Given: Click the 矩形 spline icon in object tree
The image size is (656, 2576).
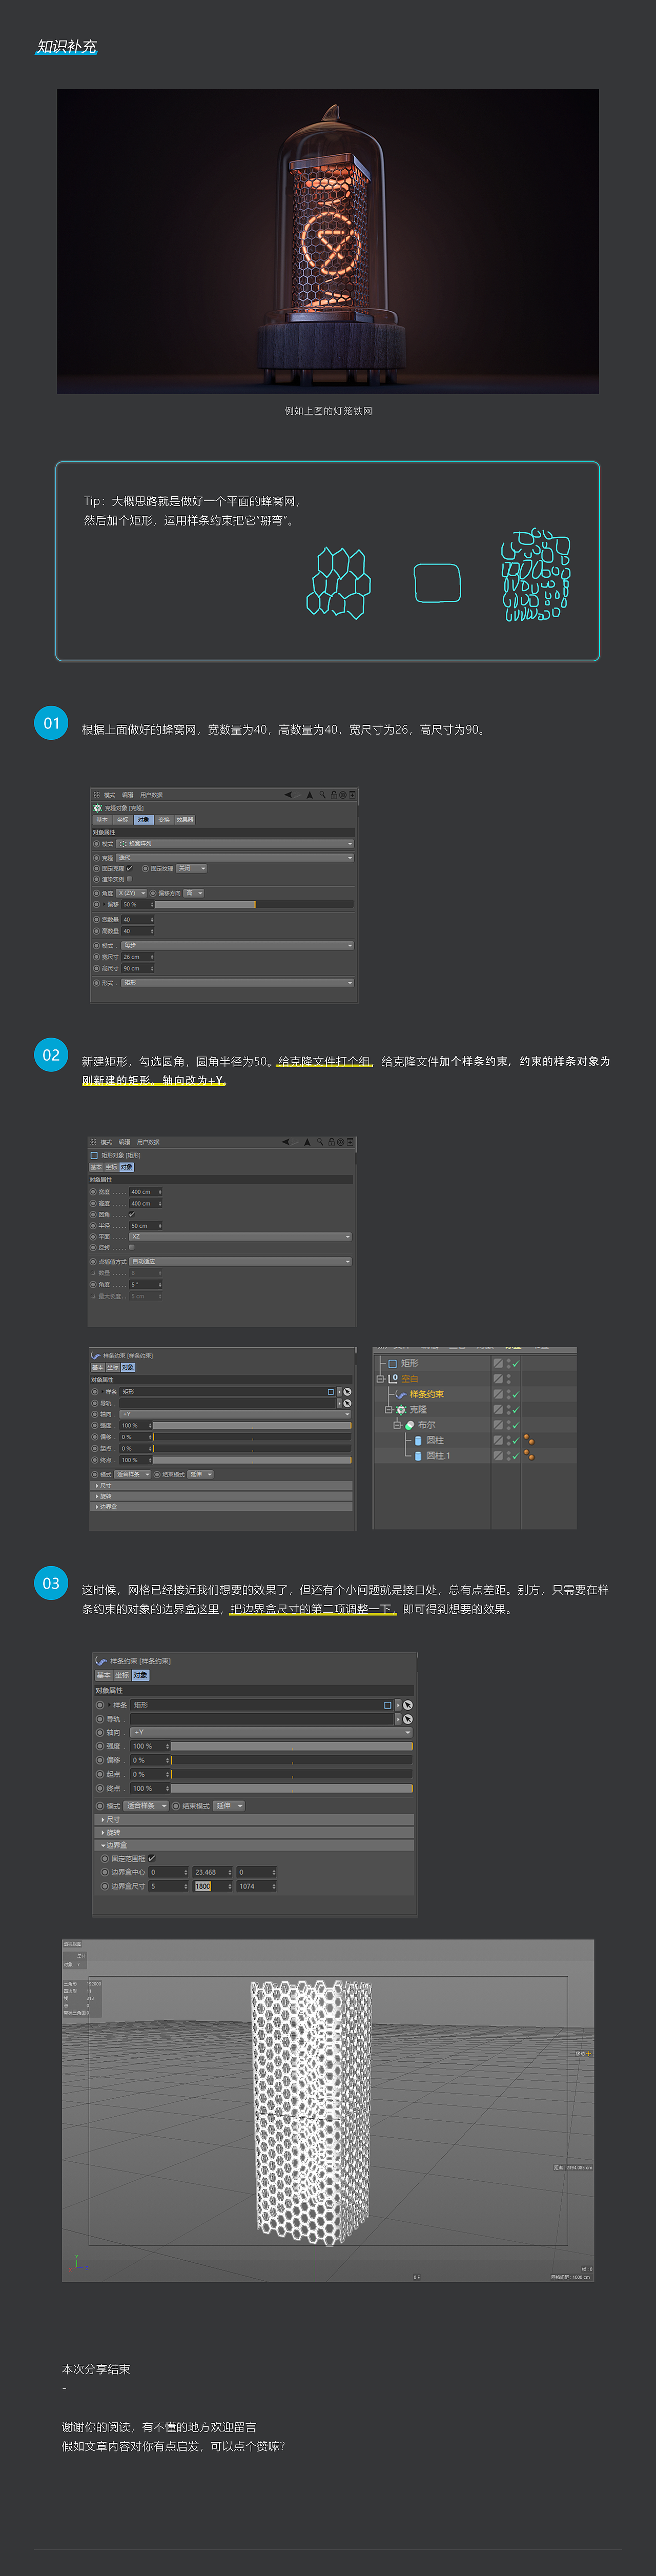Looking at the screenshot, I should (x=393, y=1363).
